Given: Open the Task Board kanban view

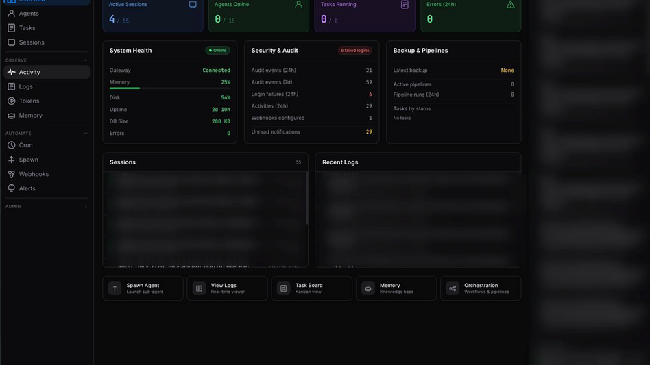Looking at the screenshot, I should 312,288.
